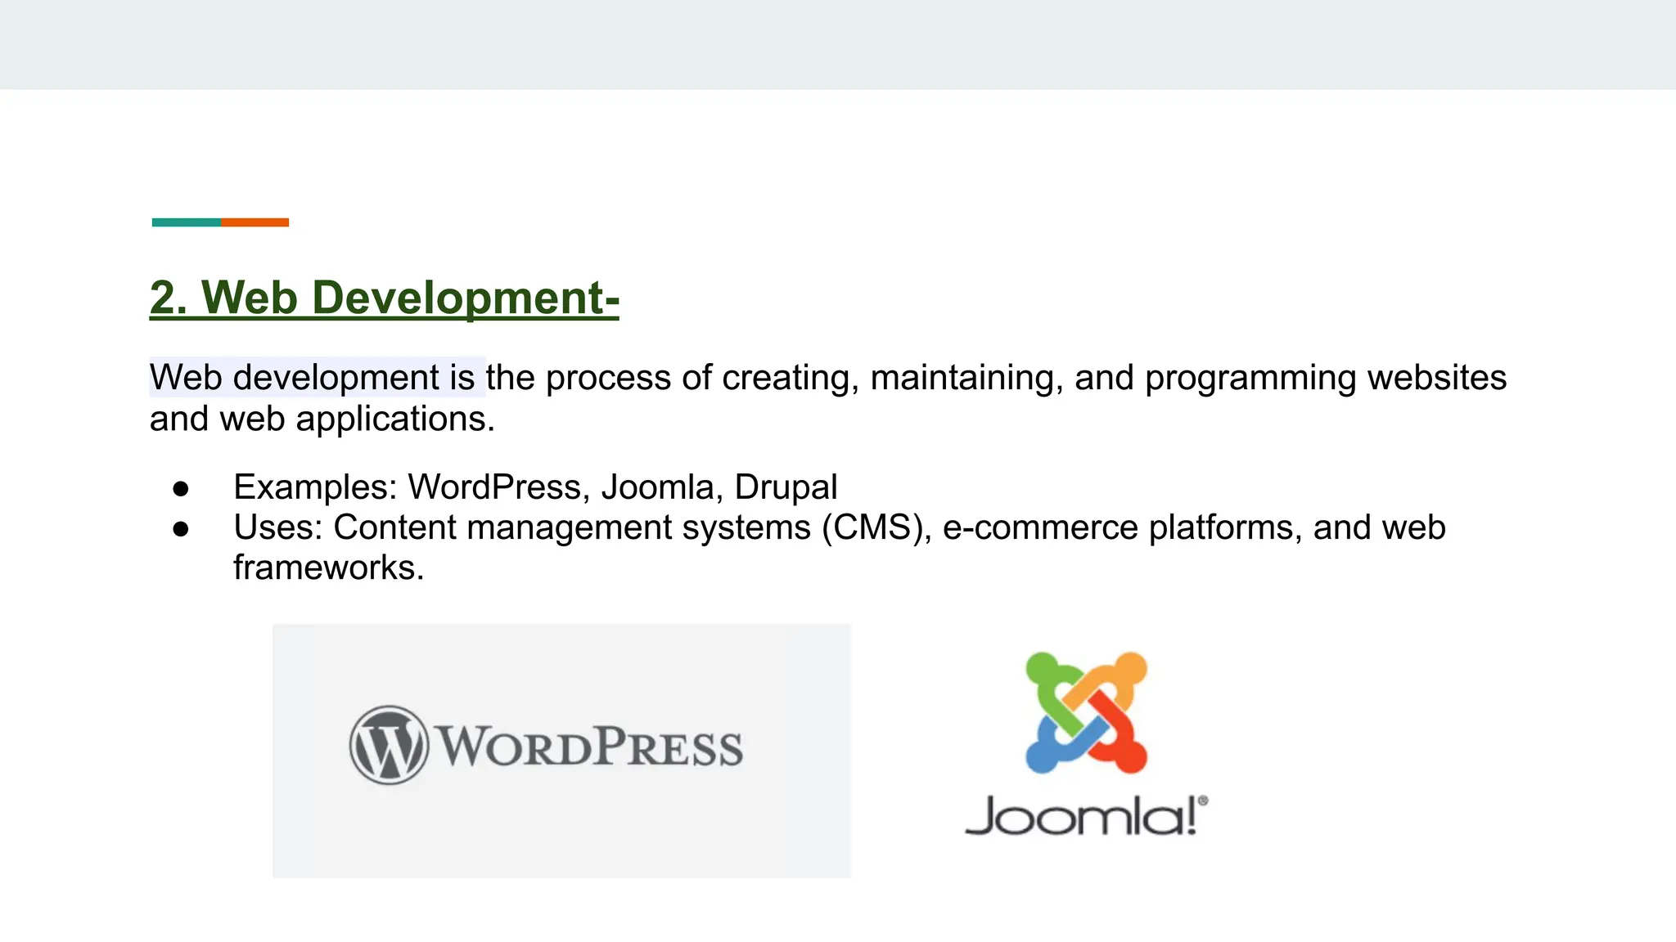
Task: Click the Joomla! wordmark text
Action: coord(1087,815)
